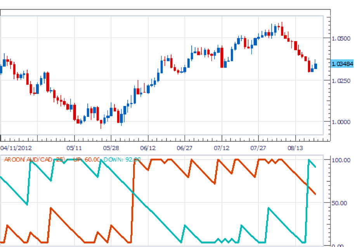
Task: Switch focus to the AROON indicator pane
Action: (163, 202)
